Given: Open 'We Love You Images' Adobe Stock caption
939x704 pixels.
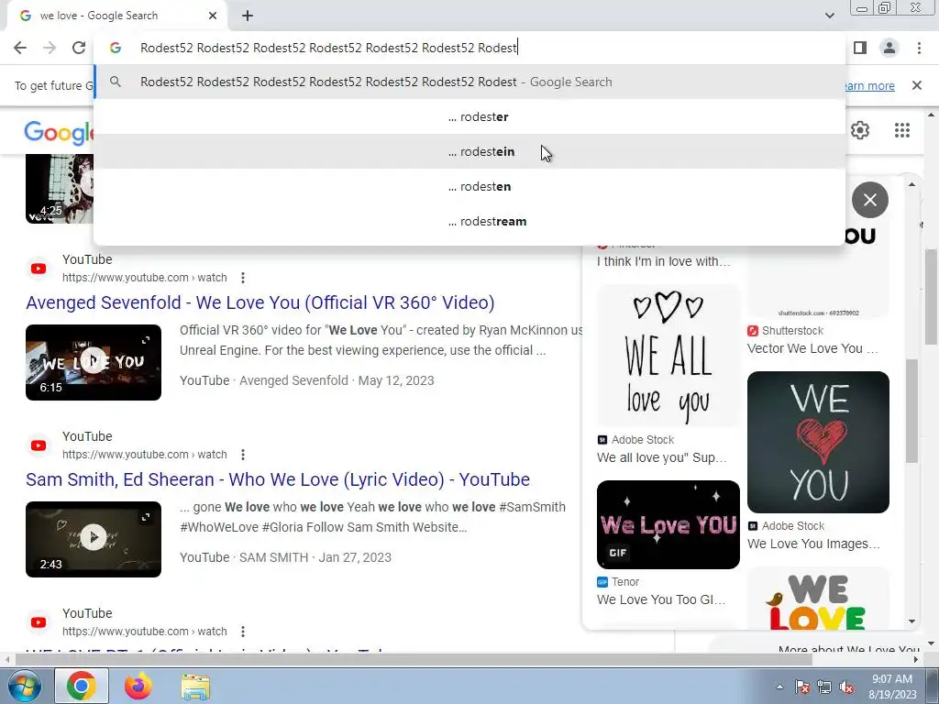Looking at the screenshot, I should (x=814, y=544).
